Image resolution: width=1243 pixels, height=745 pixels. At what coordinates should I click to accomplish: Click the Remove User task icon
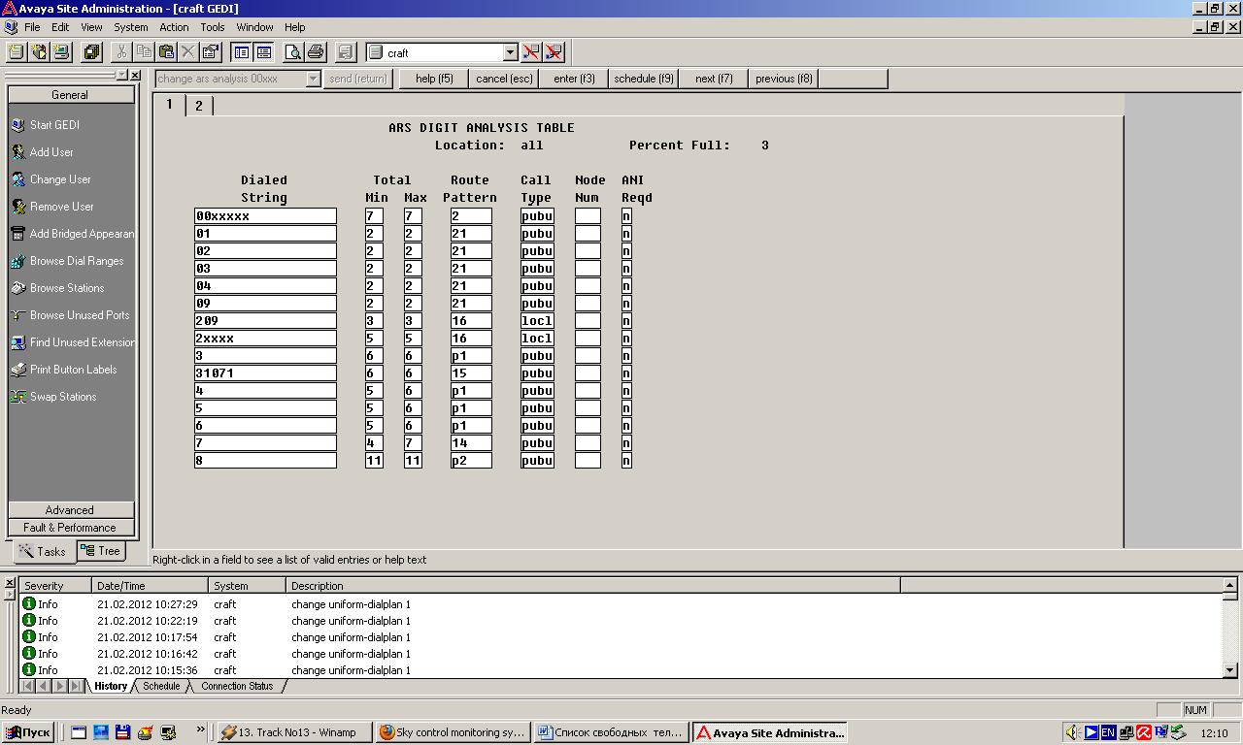(17, 207)
